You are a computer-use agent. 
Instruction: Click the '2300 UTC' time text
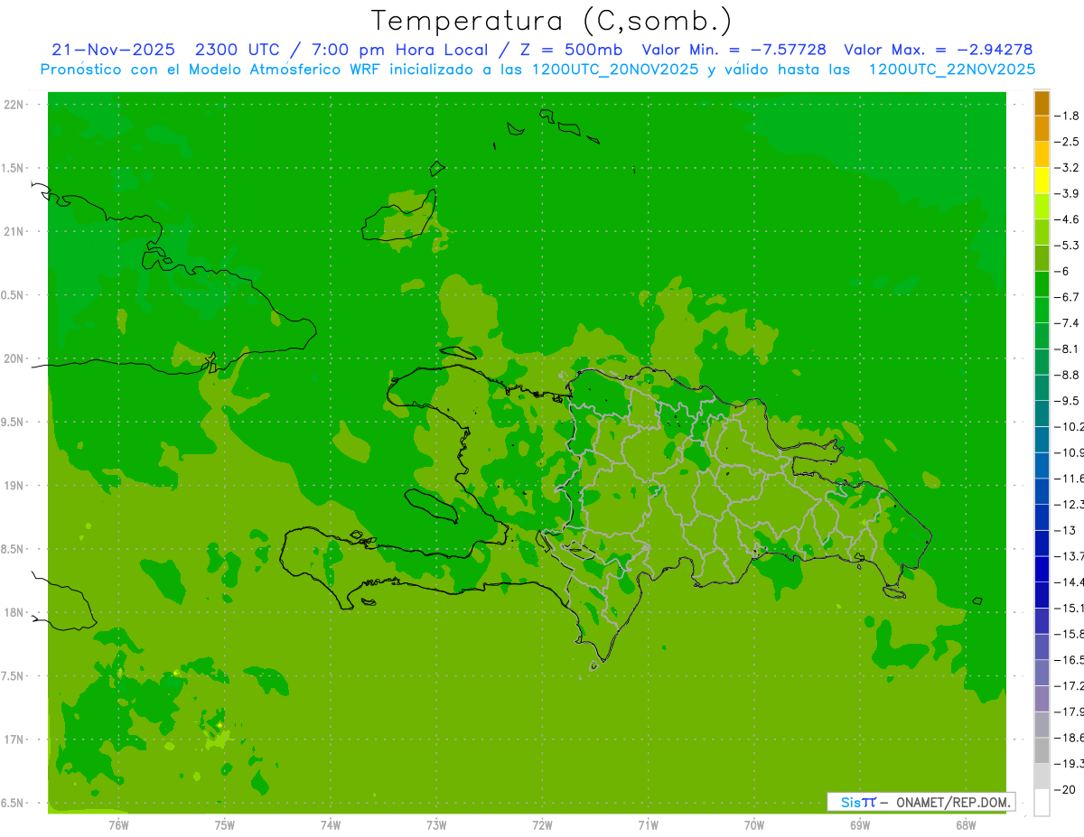point(239,50)
